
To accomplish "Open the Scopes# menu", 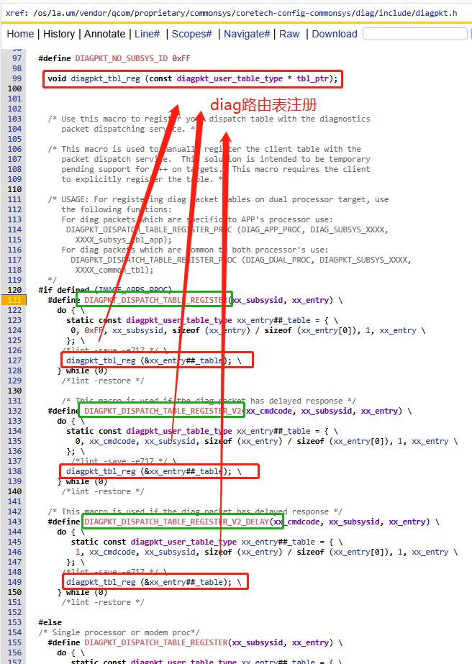I will (191, 34).
